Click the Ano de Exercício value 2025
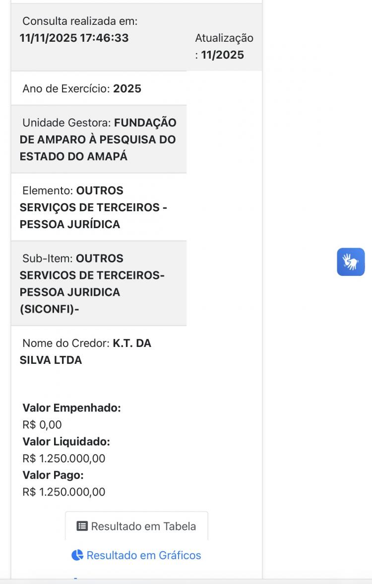The image size is (372, 584). point(127,88)
